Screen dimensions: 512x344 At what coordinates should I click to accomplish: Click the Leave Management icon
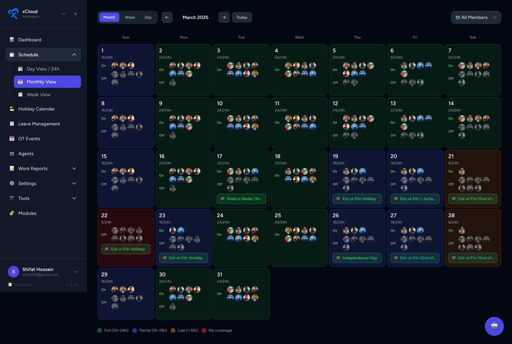pos(12,123)
